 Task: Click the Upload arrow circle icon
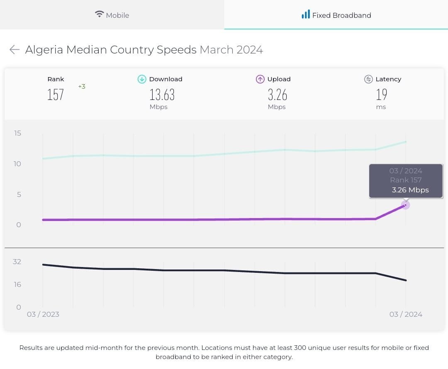click(260, 79)
